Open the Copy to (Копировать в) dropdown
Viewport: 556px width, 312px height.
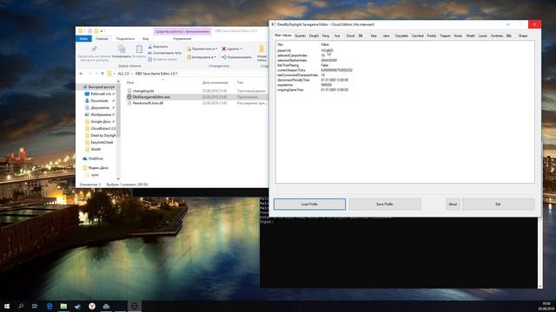tap(201, 57)
